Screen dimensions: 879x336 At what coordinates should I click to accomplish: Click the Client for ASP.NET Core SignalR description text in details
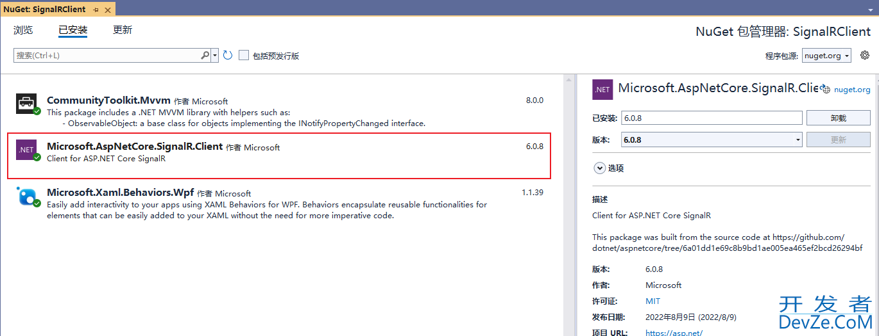point(651,216)
